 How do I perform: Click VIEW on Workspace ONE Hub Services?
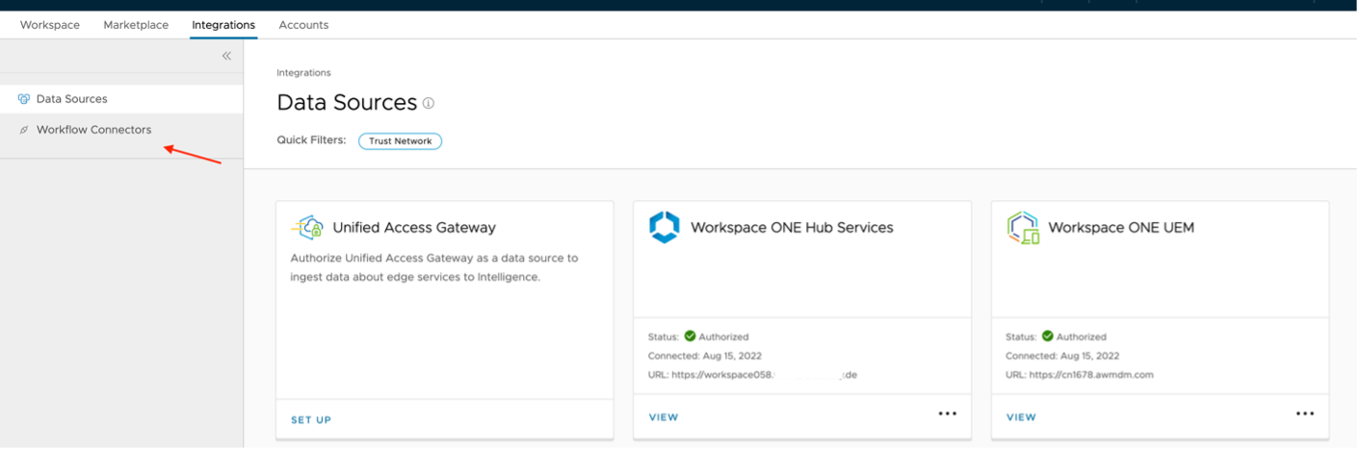click(x=664, y=417)
